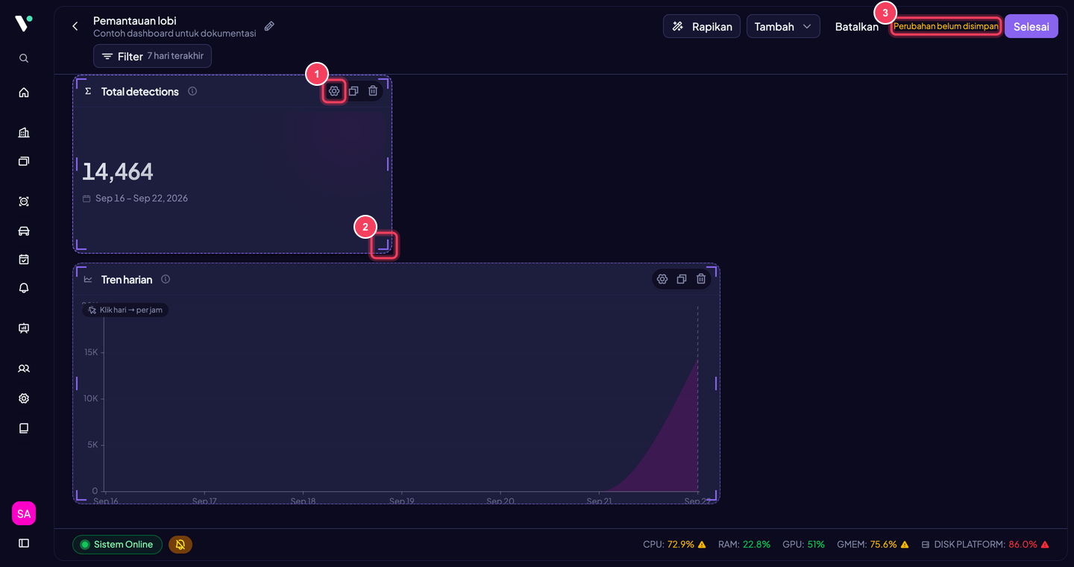Show info tooltip next to Total detections
Screen dimensions: 1074x567
click(192, 91)
